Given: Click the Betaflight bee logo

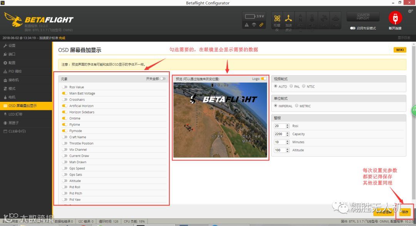Looking at the screenshot, I should coord(14,19).
